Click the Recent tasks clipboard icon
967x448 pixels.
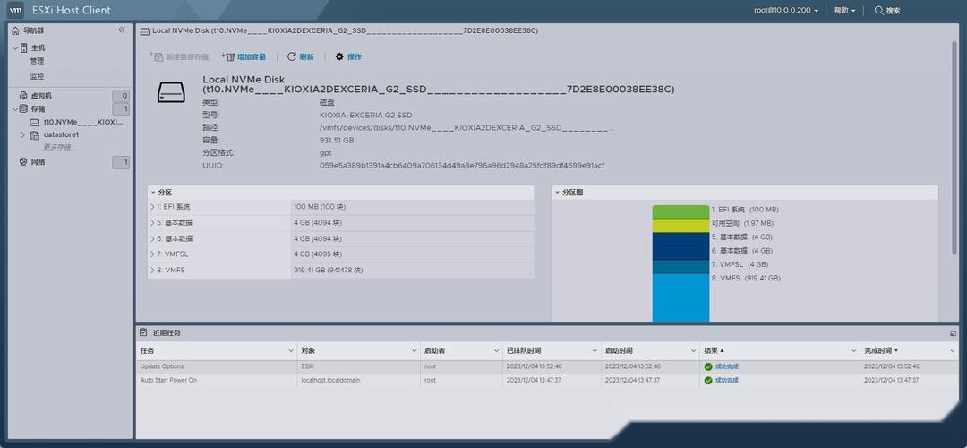tap(143, 332)
